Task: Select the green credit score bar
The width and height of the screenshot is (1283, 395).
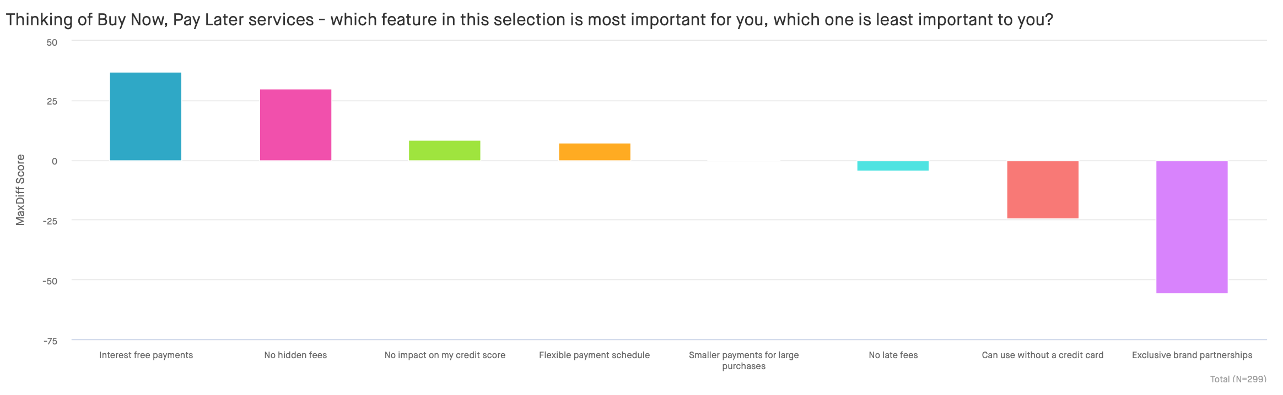Action: point(445,151)
